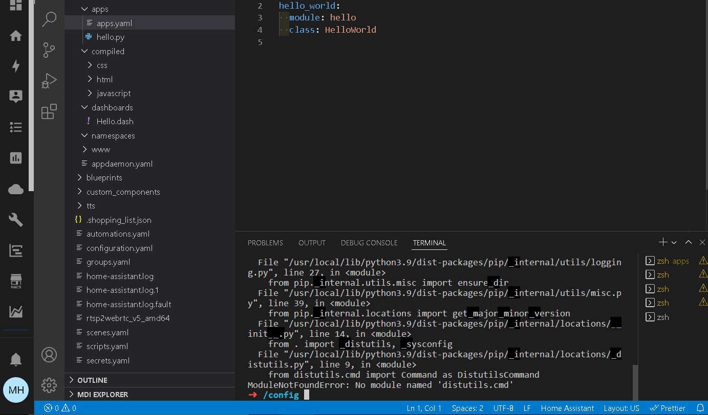Expand the javascript folder
708x415 pixels.
[109, 94]
